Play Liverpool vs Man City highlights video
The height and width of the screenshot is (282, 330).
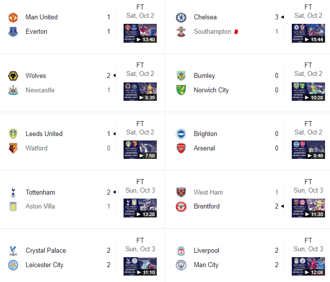[308, 267]
